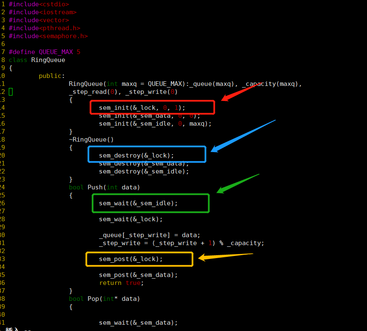
Task: Click 'sem_wait(&_sem_data);' statement
Action: click(x=138, y=323)
